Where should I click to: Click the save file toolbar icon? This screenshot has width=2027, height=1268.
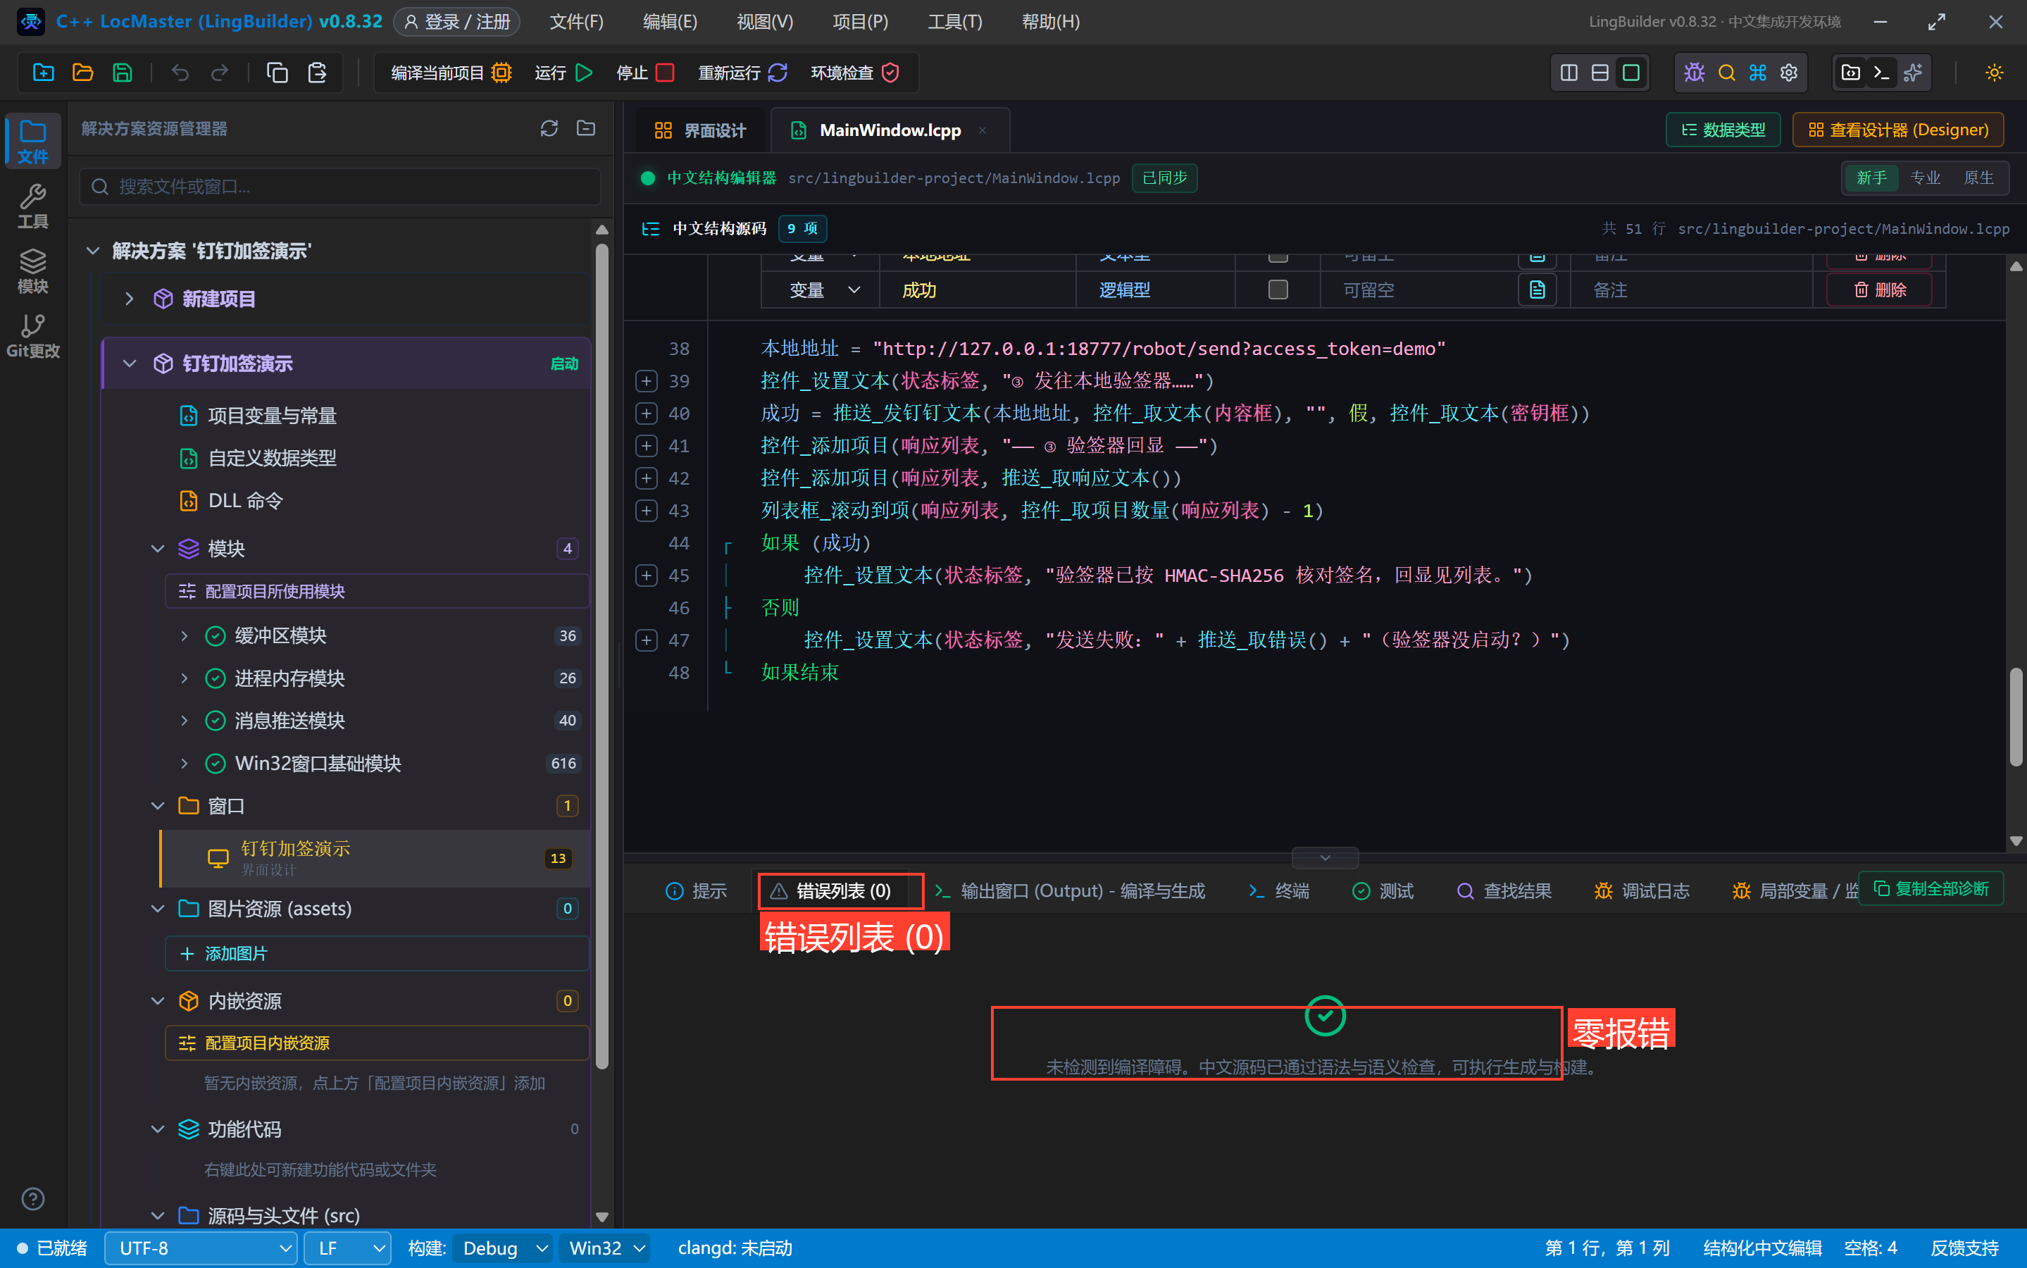tap(123, 73)
